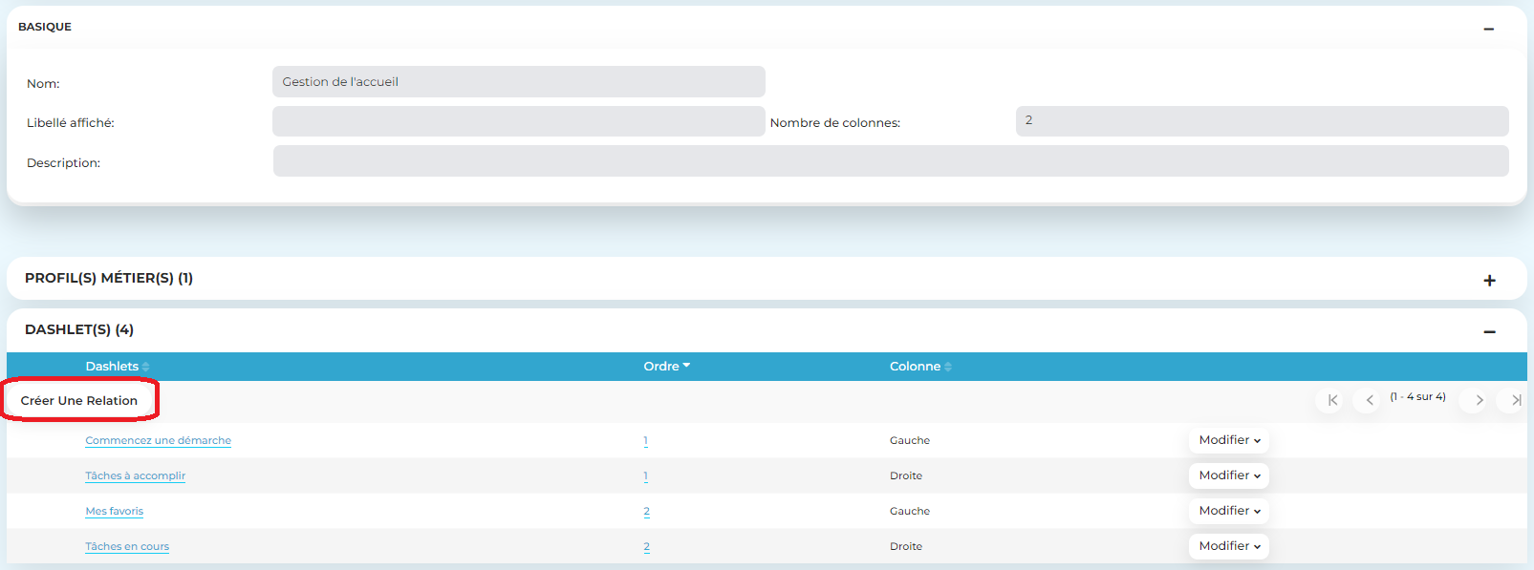Image resolution: width=1534 pixels, height=570 pixels.
Task: Click the Nom input field
Action: pos(518,82)
